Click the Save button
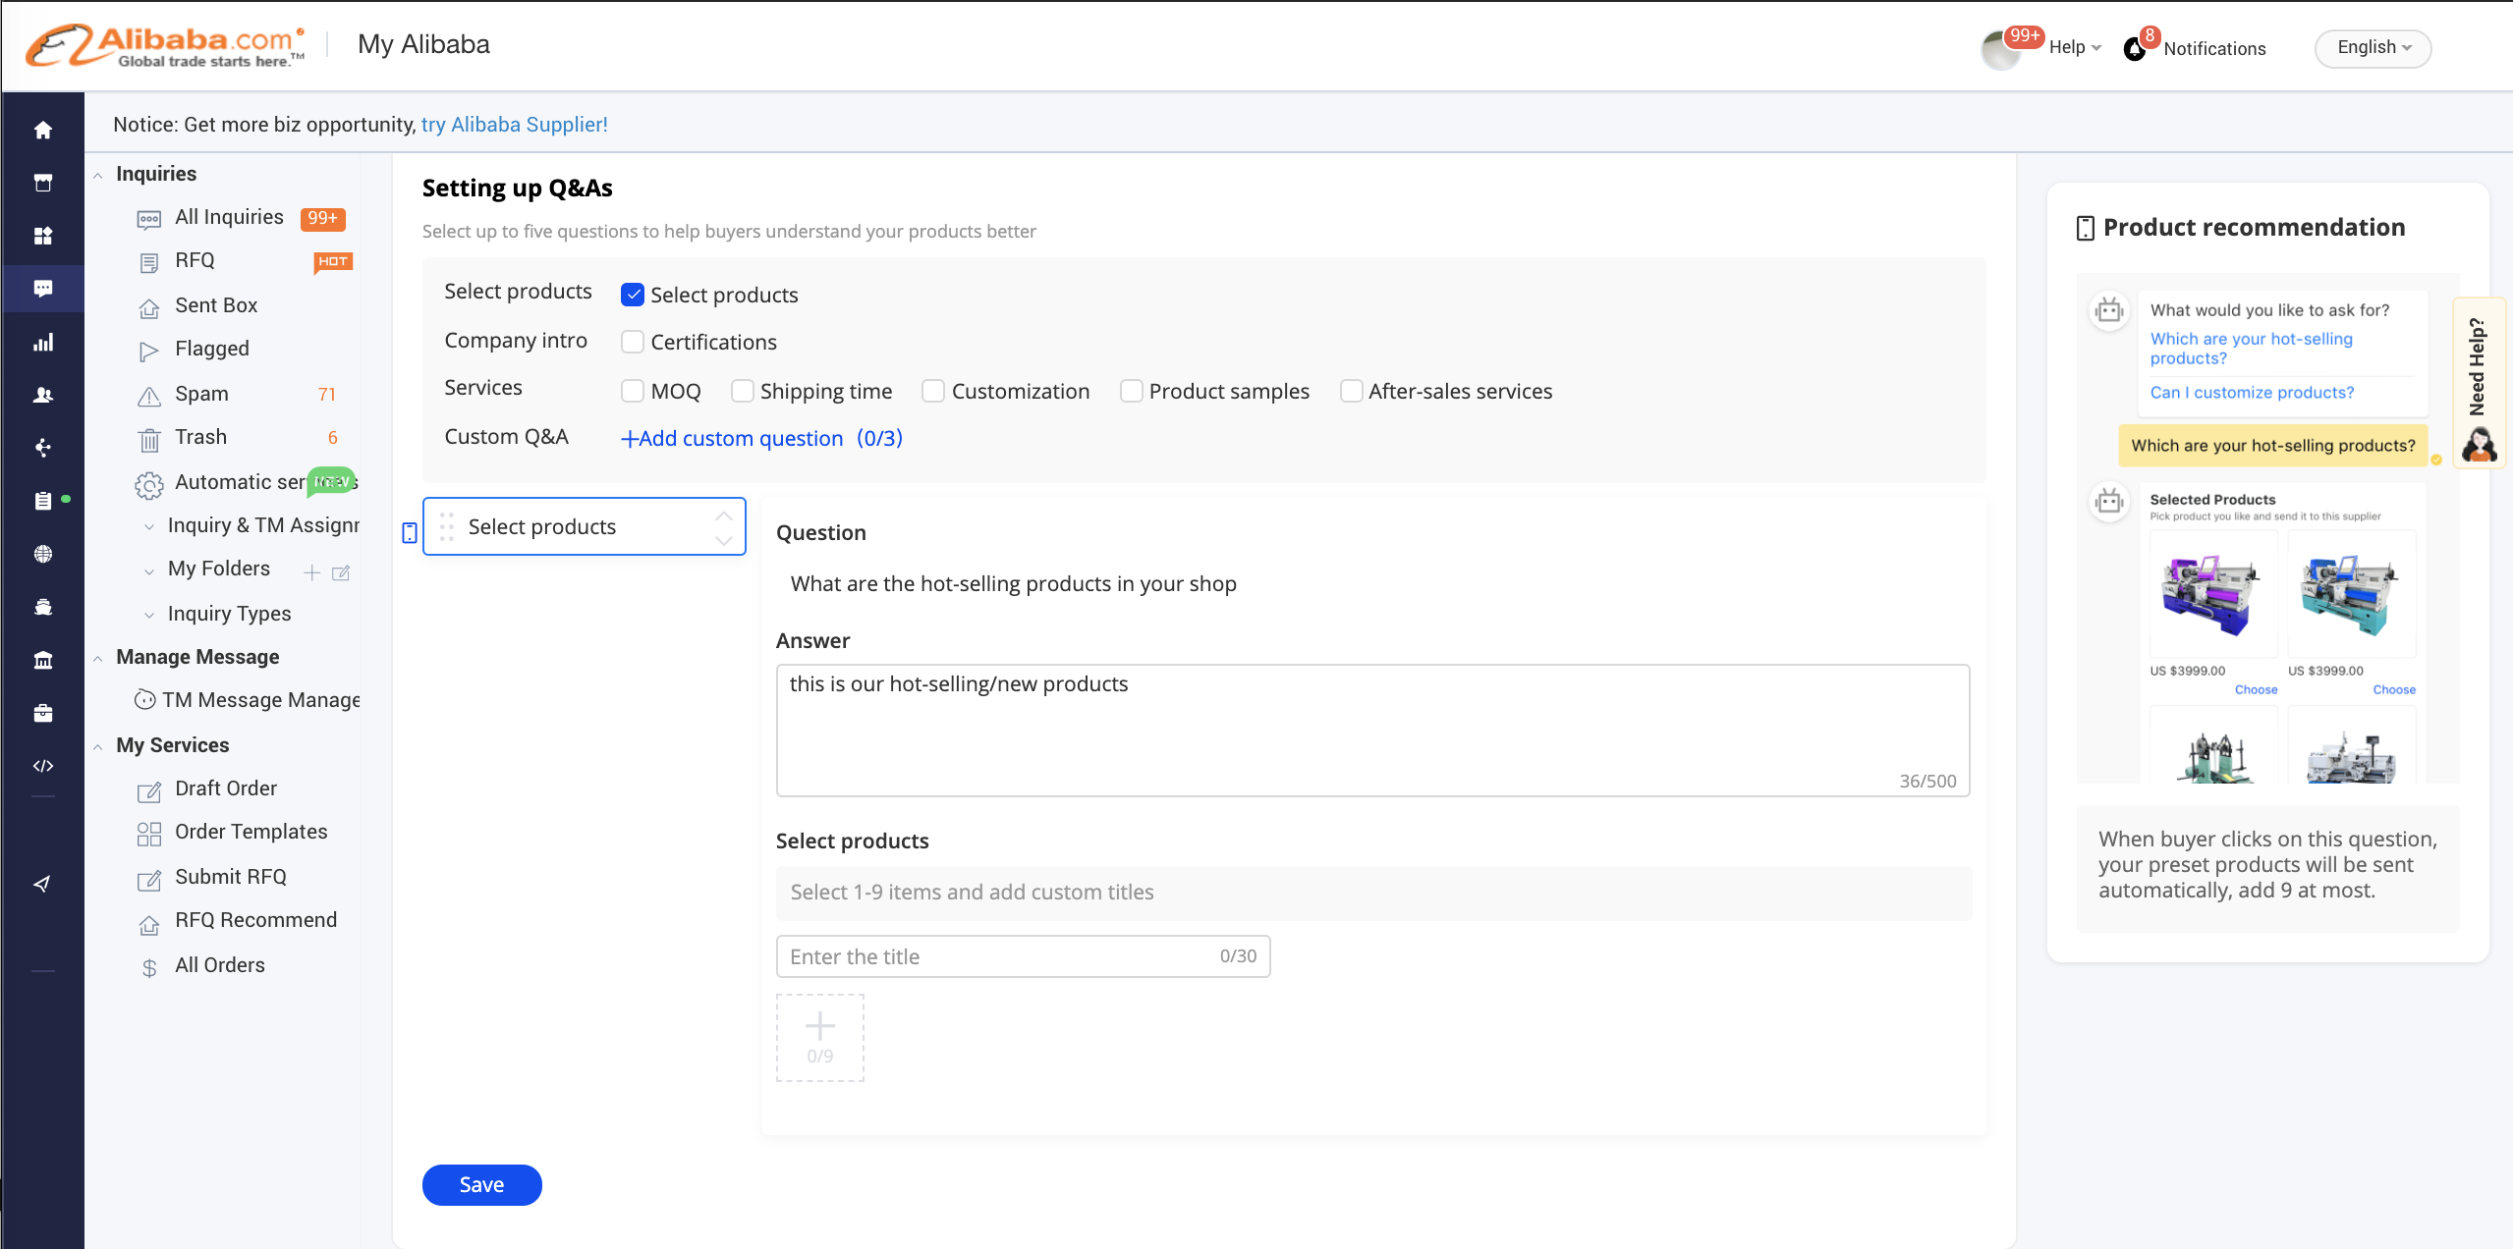Screen dimensions: 2513x1249 pos(481,1184)
